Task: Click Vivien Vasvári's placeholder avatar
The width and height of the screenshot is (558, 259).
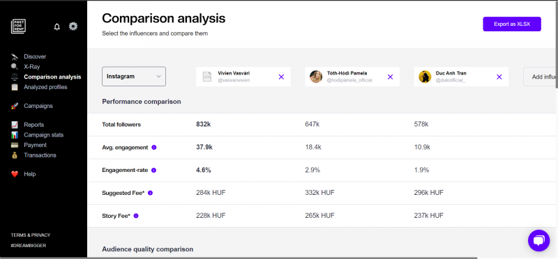Action: (207, 77)
